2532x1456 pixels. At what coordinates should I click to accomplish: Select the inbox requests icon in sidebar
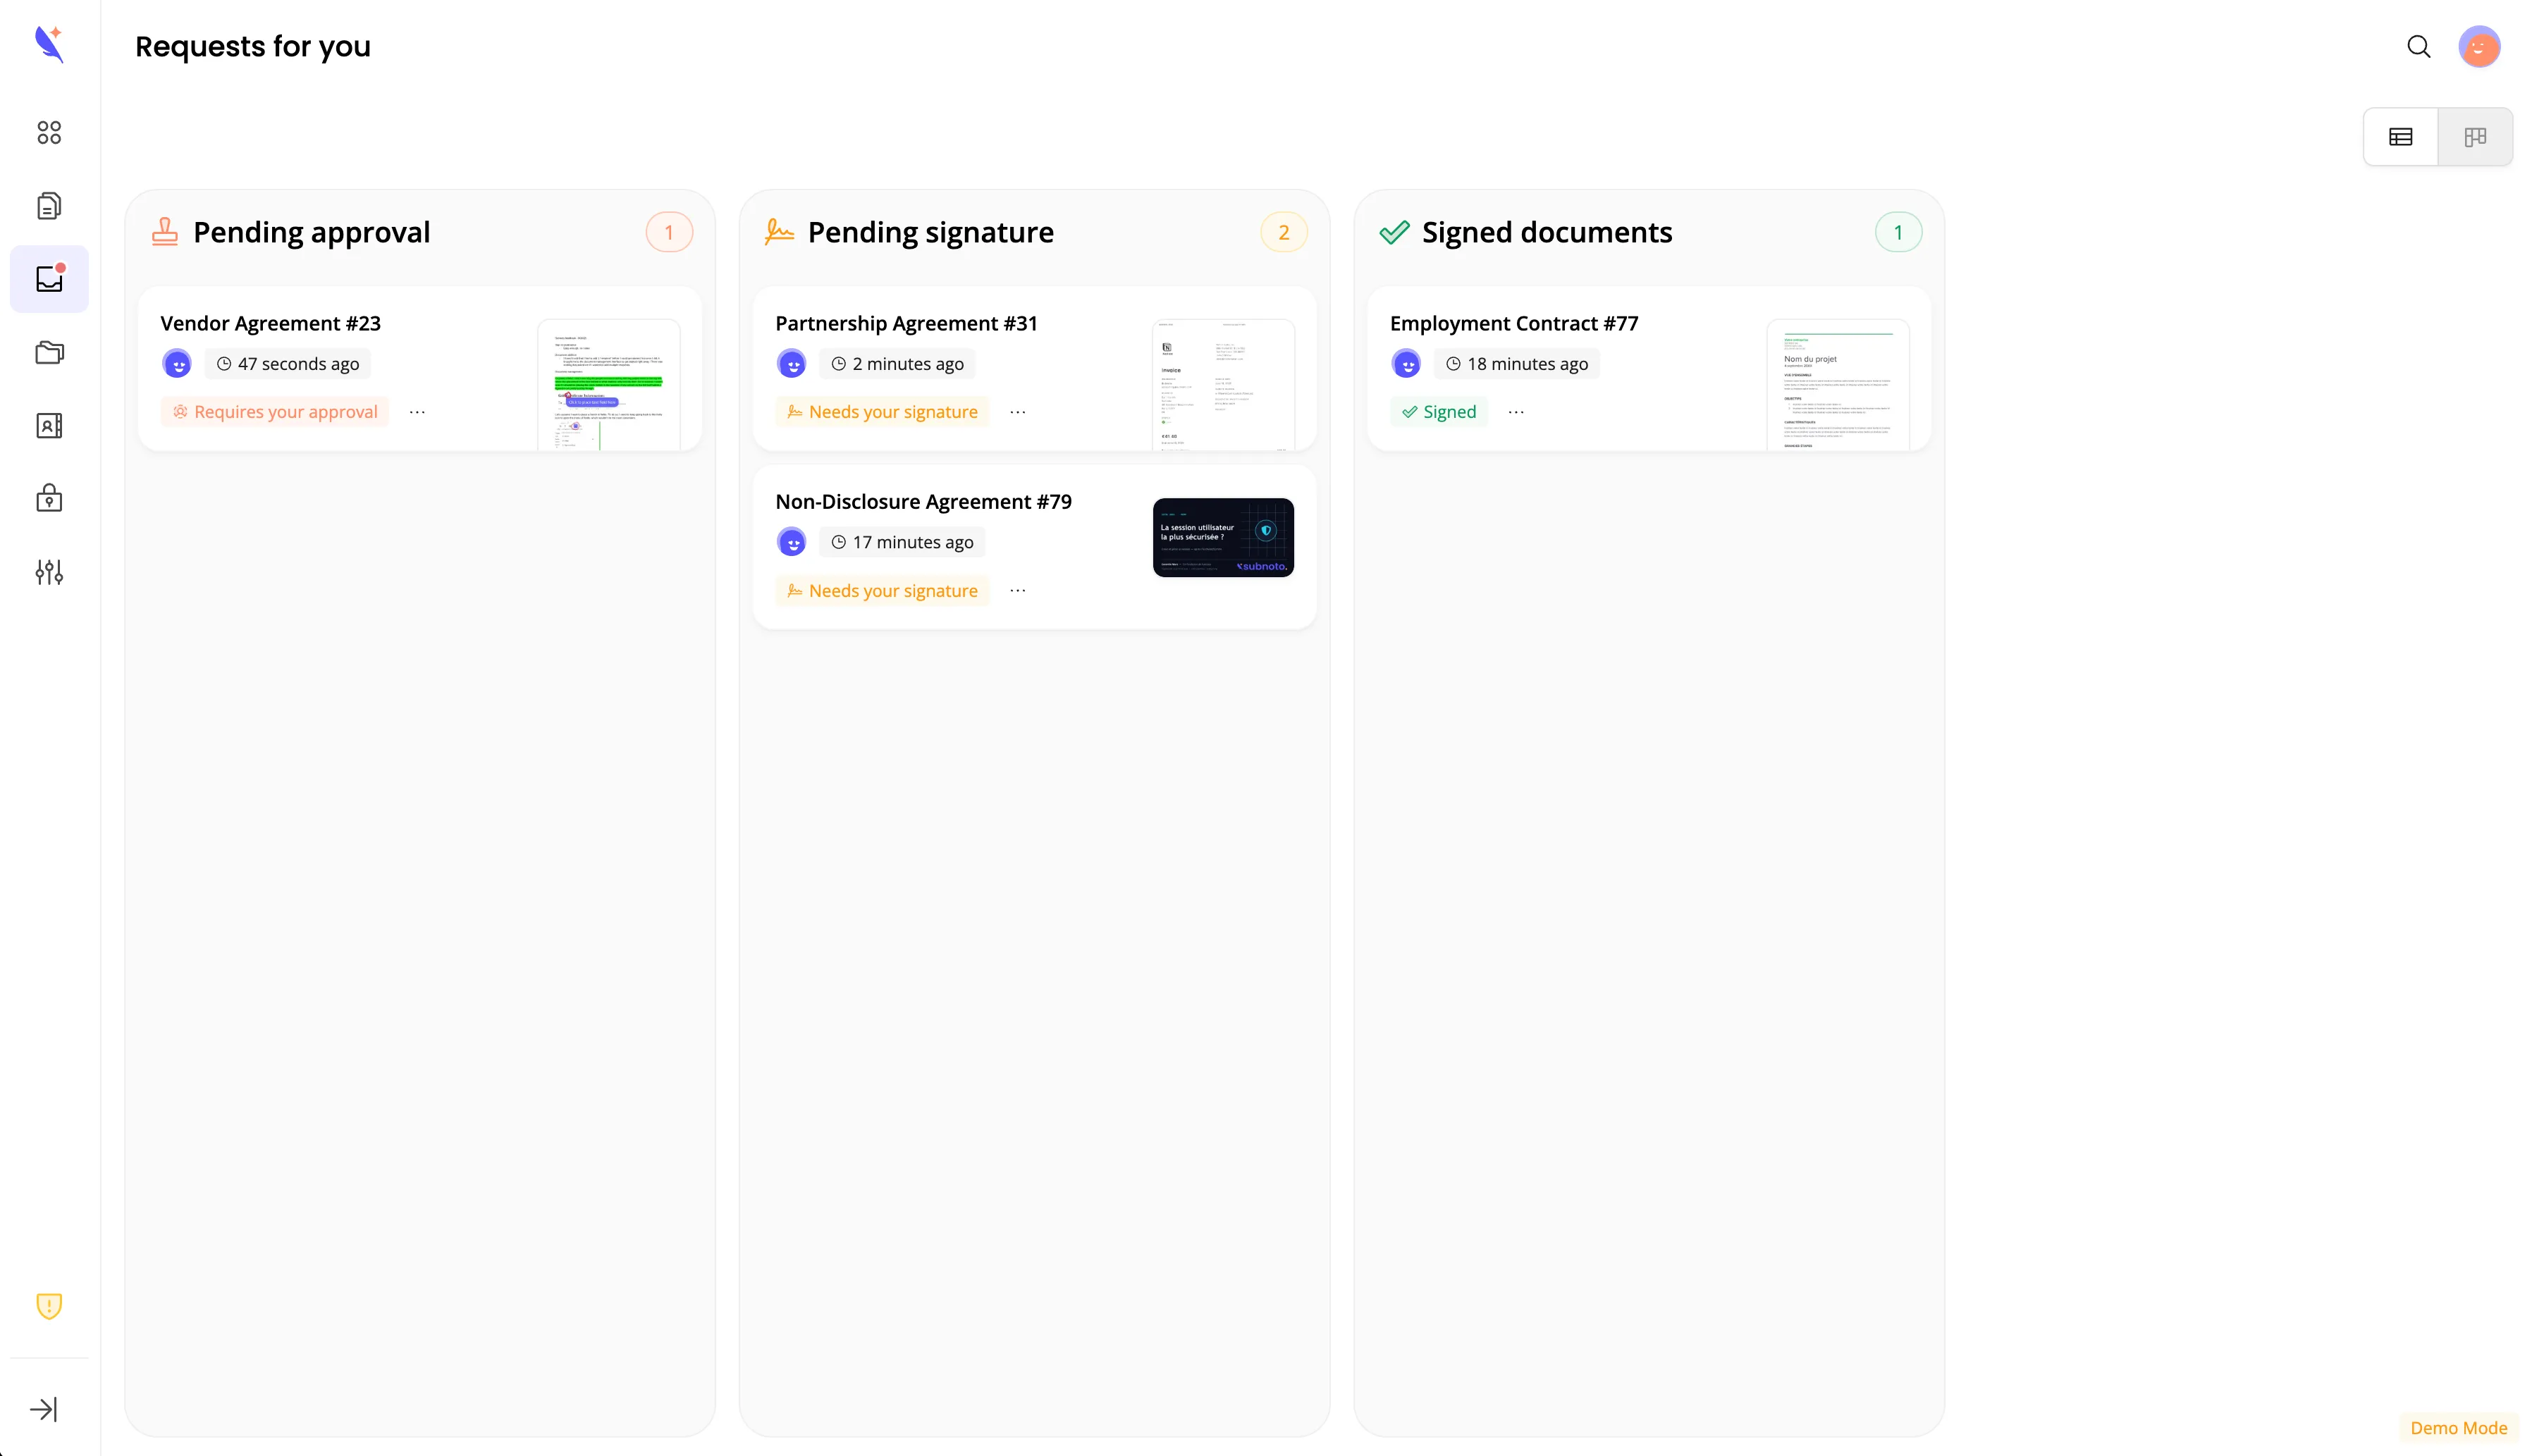coord(49,279)
